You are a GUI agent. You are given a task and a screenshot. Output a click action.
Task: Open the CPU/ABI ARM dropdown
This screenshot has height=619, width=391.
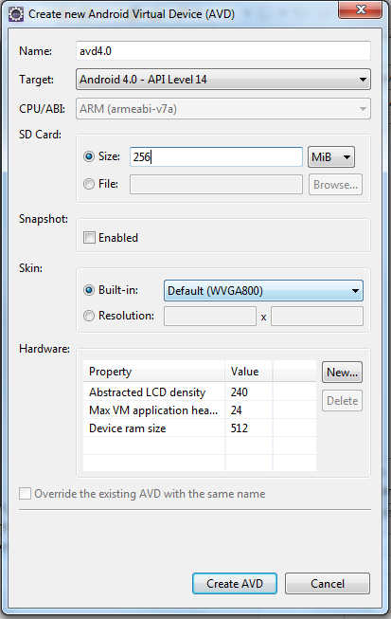(223, 109)
